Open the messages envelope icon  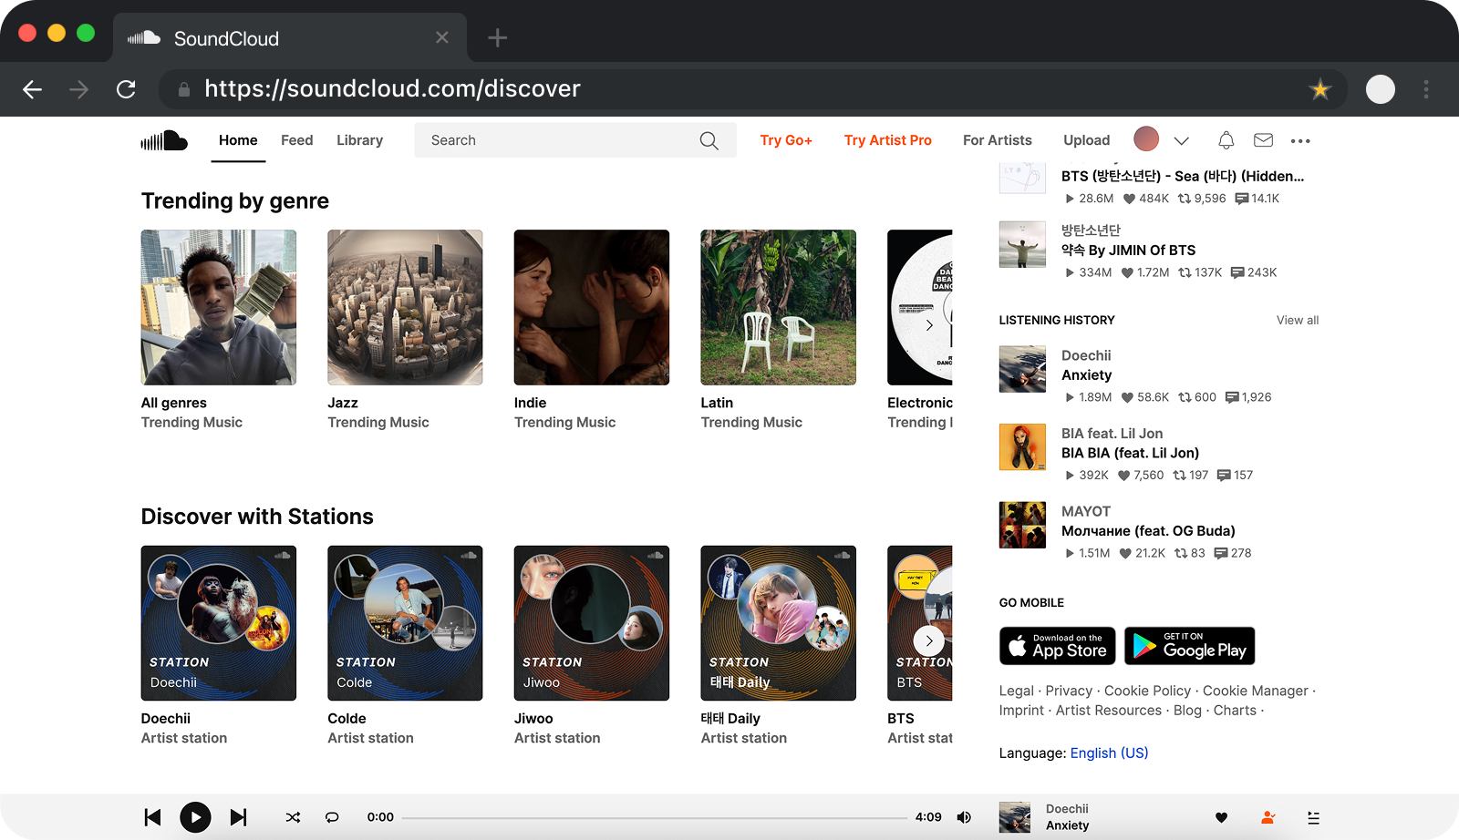1263,140
